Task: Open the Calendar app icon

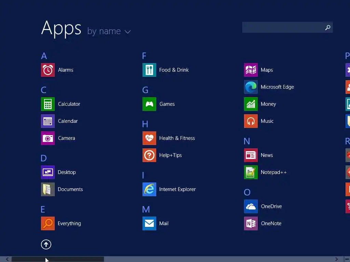Action: (48, 121)
